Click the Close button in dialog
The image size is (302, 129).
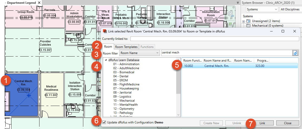(x=287, y=123)
